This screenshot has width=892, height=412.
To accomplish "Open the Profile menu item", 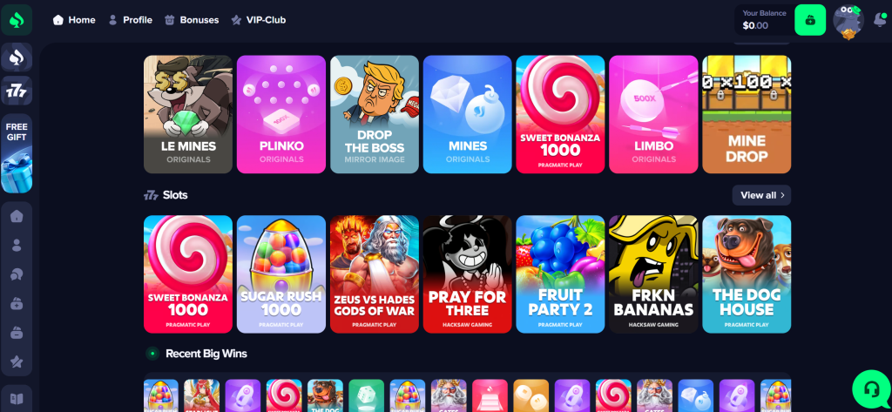I will (x=131, y=20).
